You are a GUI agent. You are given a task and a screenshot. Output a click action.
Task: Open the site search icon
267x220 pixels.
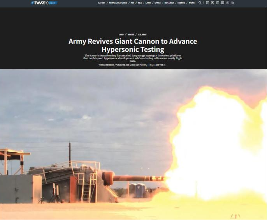pyautogui.click(x=200, y=3)
